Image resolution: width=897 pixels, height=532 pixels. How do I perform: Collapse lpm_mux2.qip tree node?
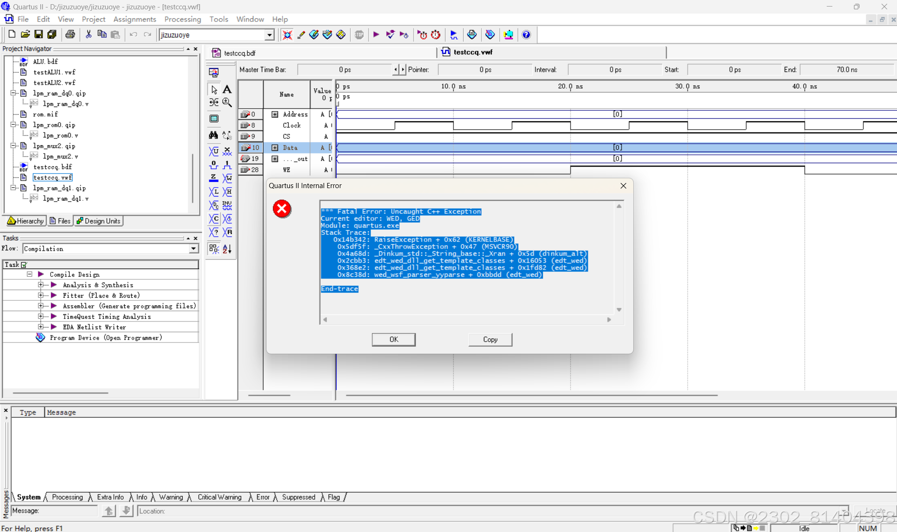click(14, 146)
